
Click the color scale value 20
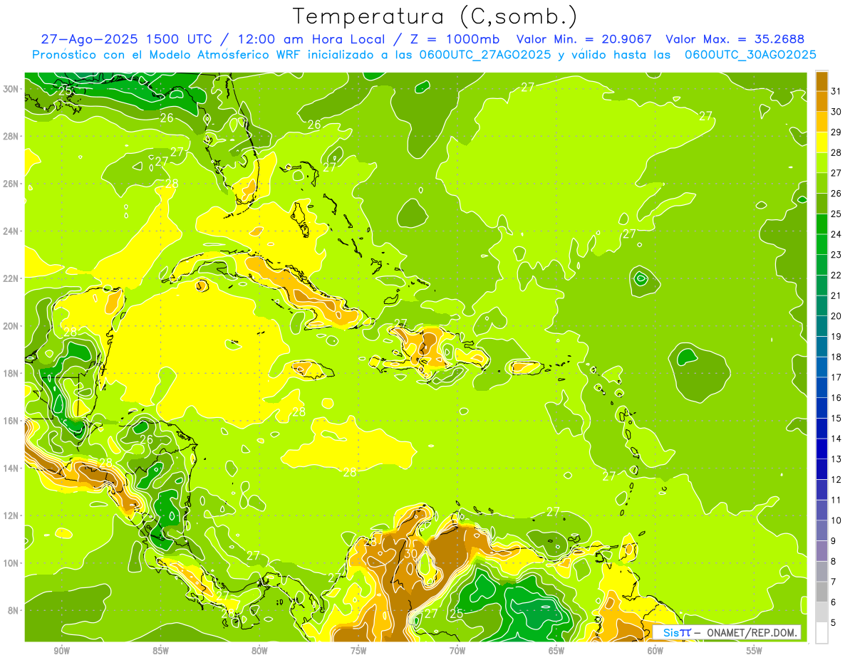click(836, 316)
